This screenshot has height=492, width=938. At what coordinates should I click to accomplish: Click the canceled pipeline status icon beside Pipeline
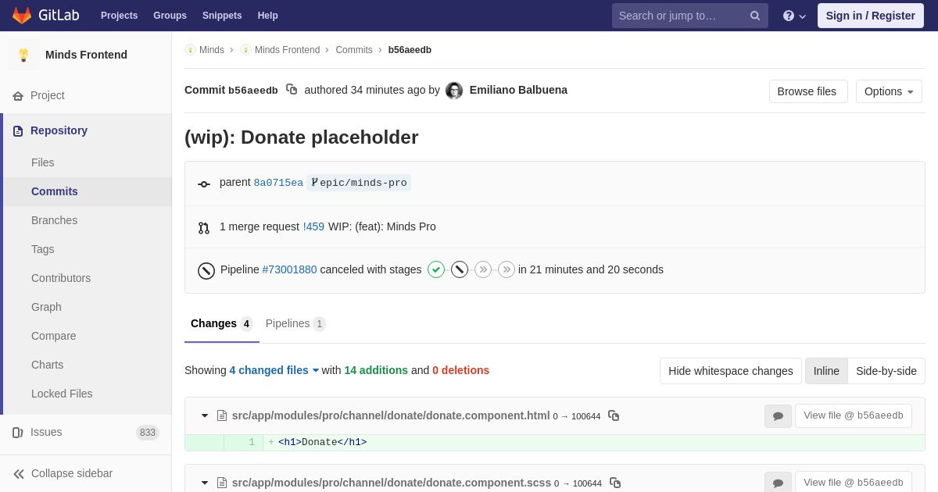(x=206, y=270)
